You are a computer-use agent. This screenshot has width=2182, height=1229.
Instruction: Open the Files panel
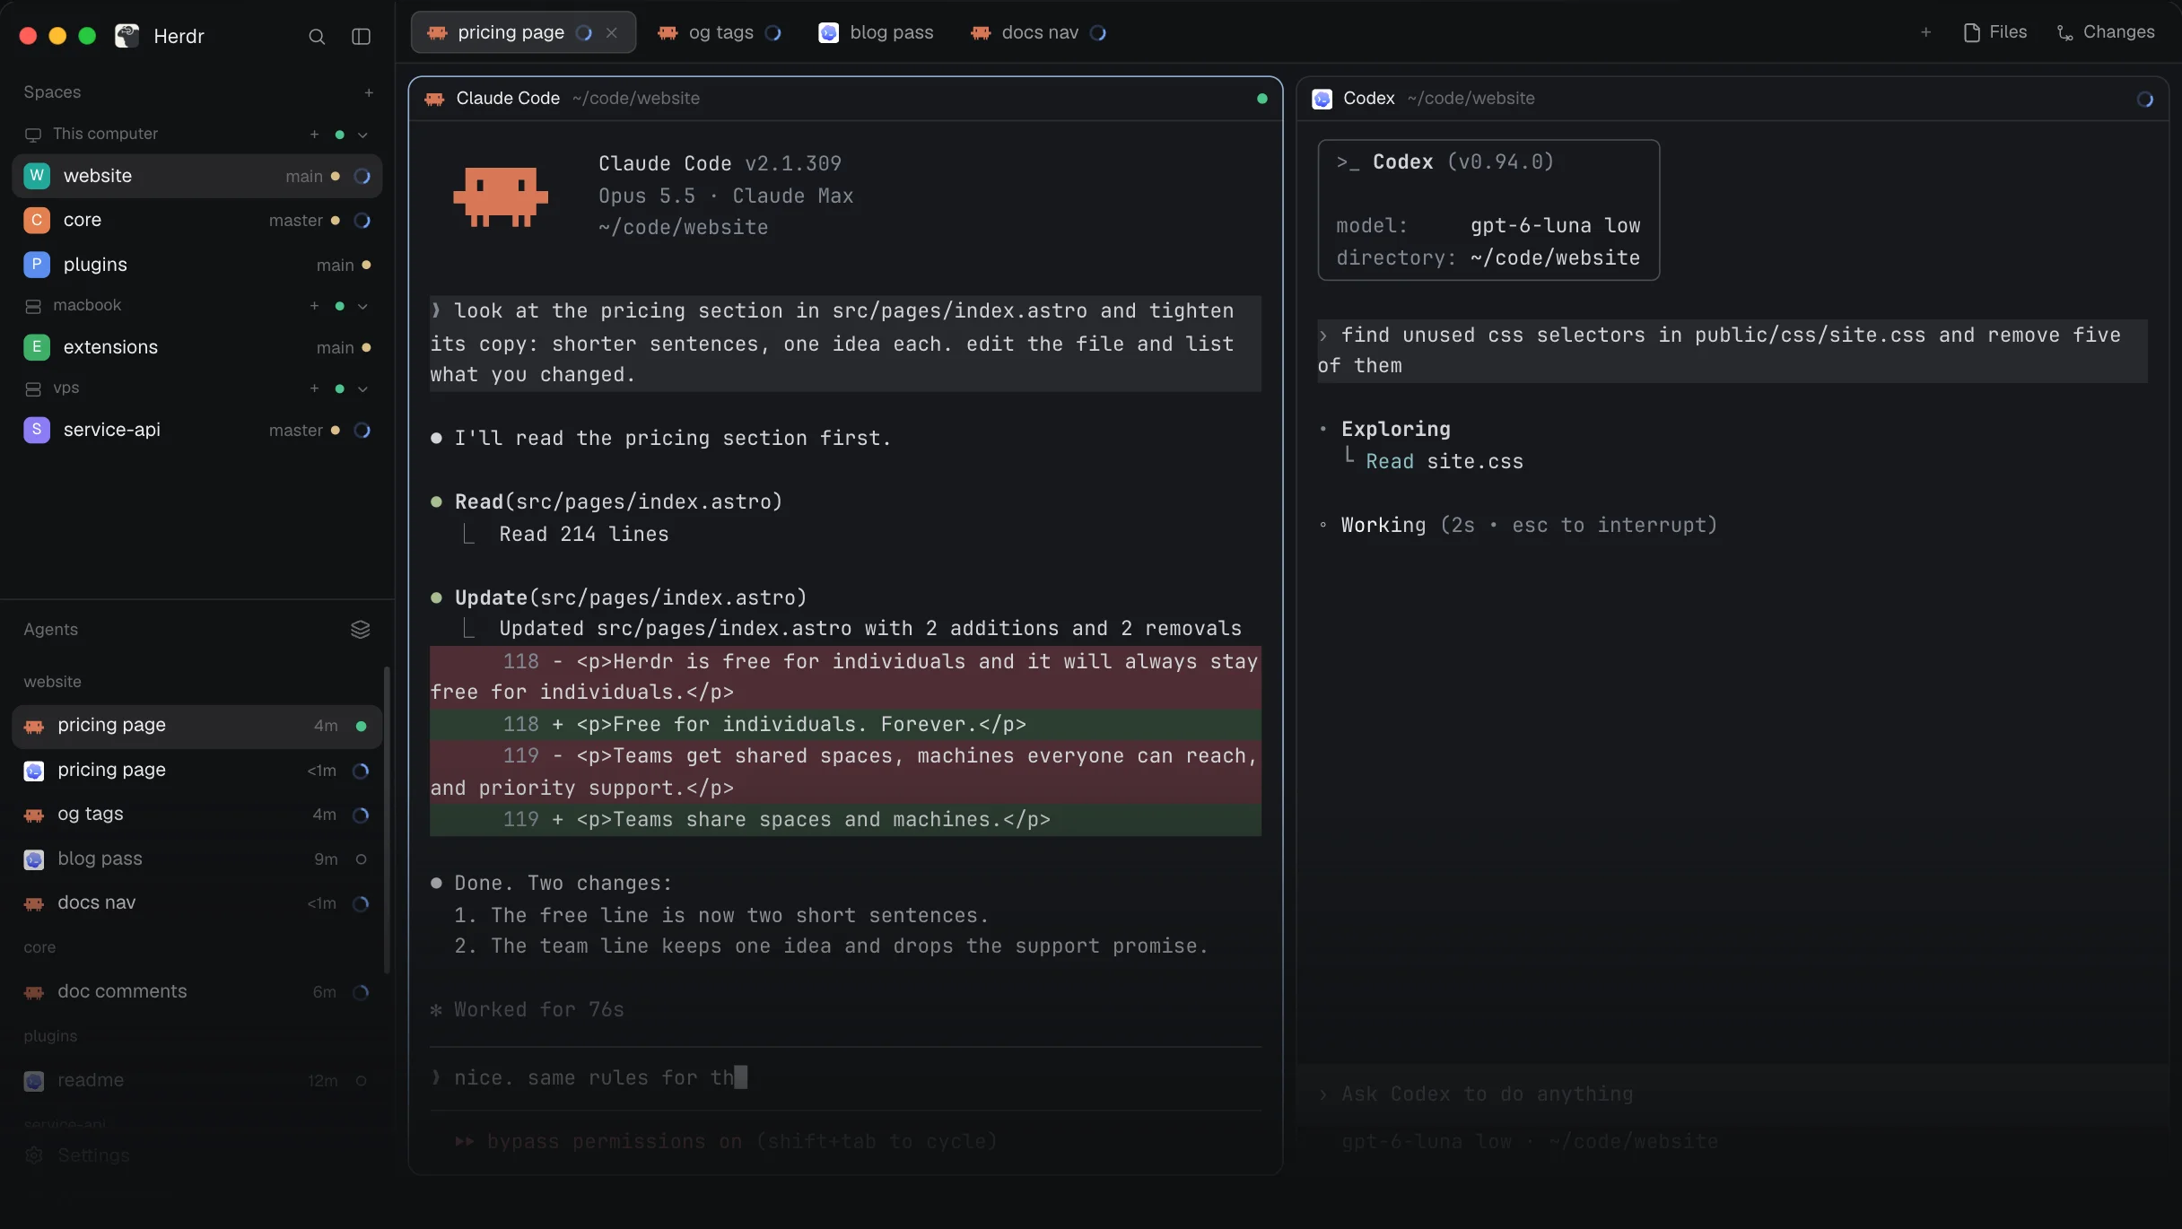pos(1995,32)
